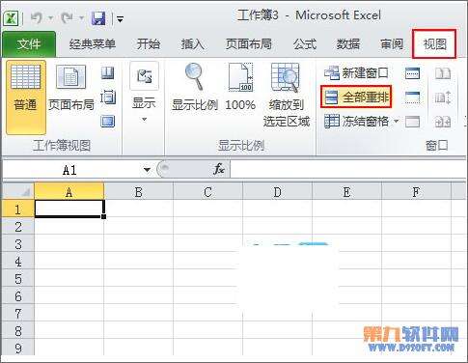Screen dimensions: 468x363
Task: Select row 8 header
Action: click(18, 331)
